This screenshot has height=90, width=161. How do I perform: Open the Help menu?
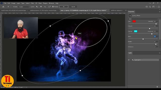tap(57, 3)
